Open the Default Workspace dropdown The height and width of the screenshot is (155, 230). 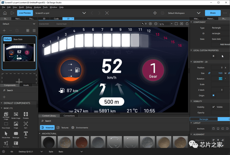click(x=184, y=13)
